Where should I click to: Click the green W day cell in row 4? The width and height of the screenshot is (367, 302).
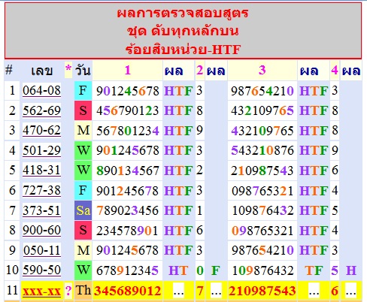pyautogui.click(x=83, y=150)
